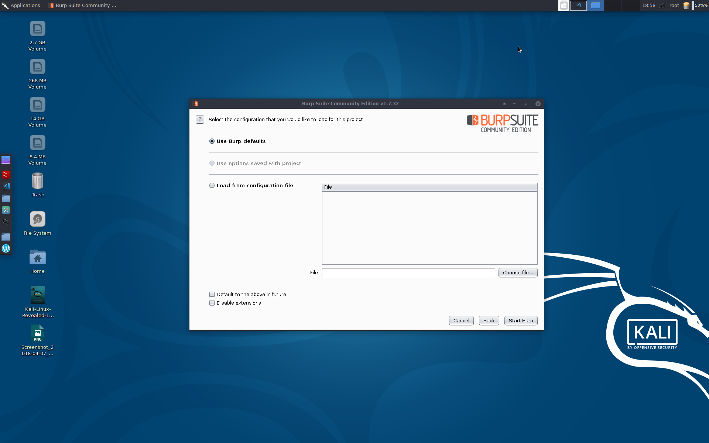Open the lower folder icon in side dock
Screen dimensions: 709x443
click(6, 237)
